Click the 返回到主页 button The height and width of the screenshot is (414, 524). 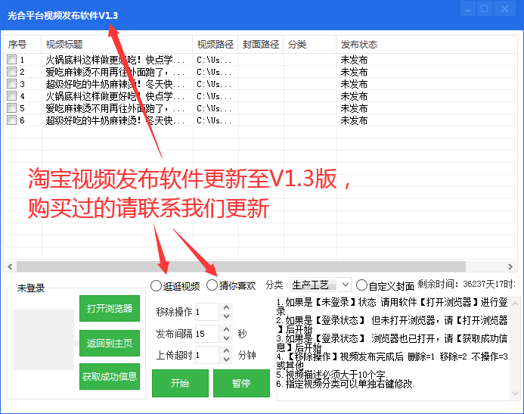[x=110, y=343]
